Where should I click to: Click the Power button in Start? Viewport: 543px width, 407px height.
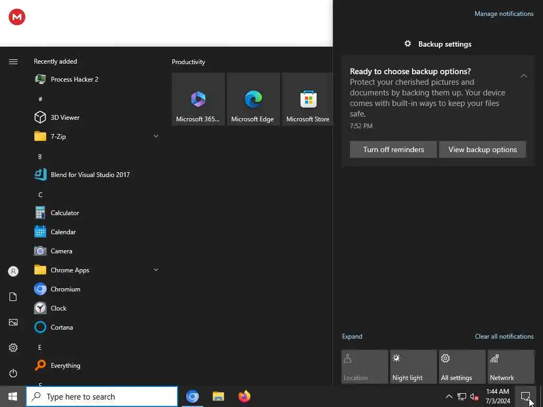click(13, 373)
